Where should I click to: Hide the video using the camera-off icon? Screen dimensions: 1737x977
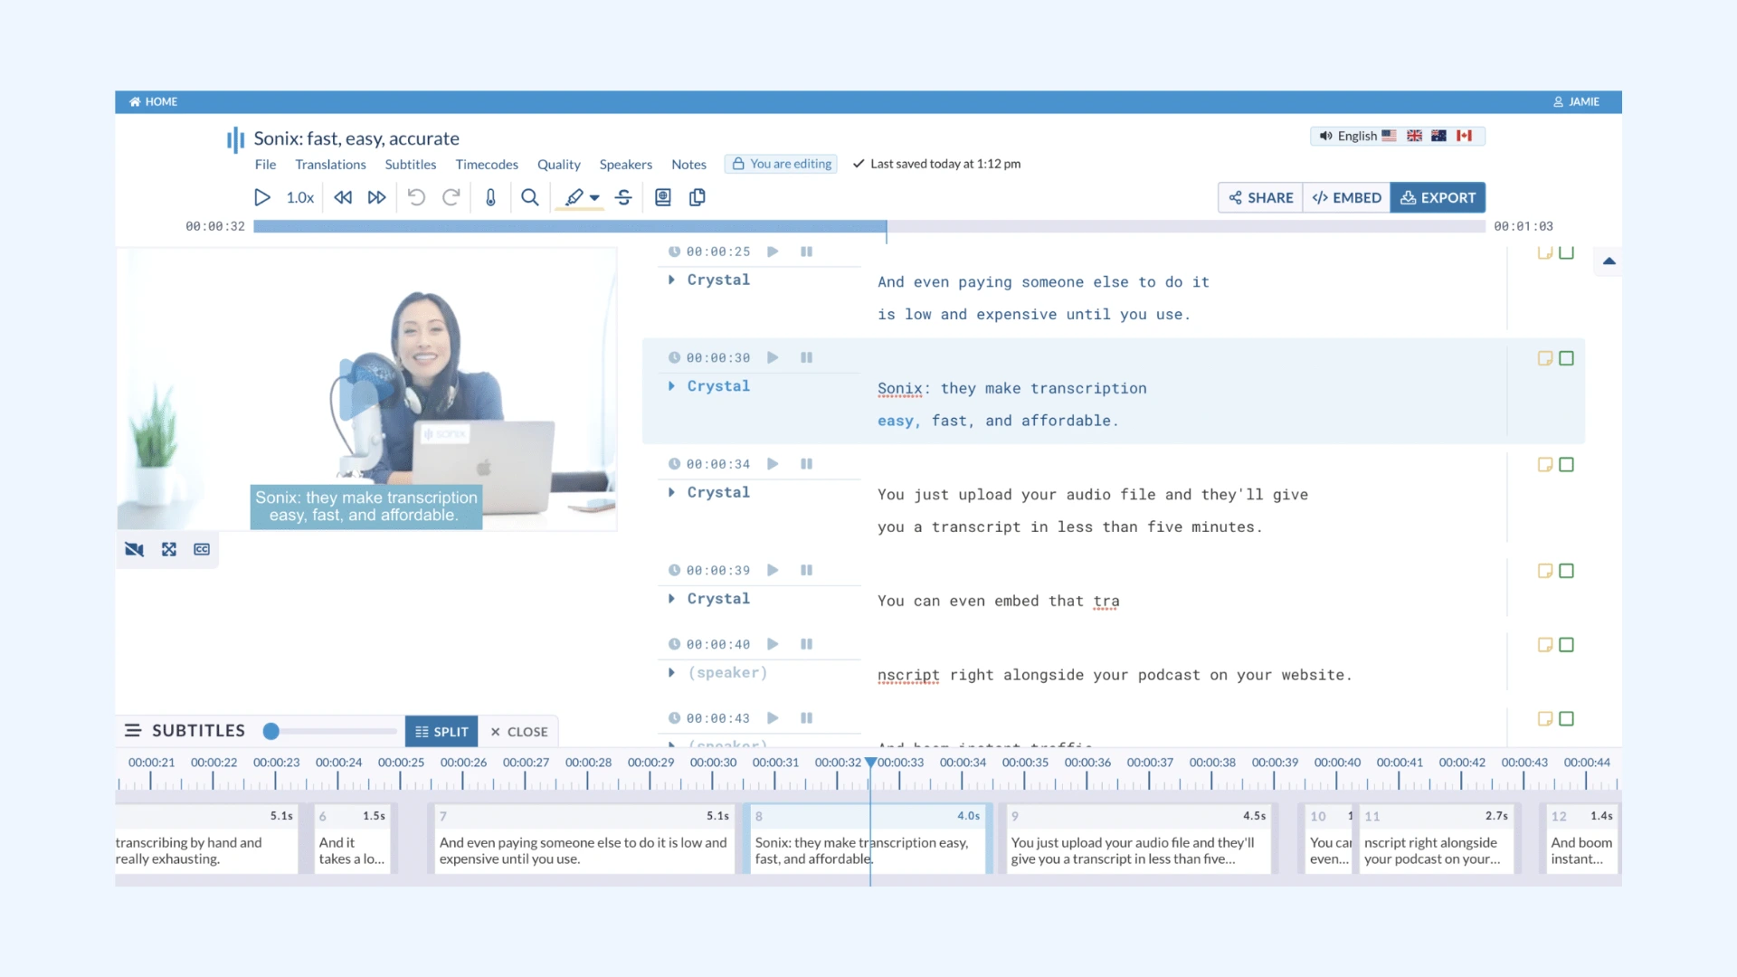coord(134,549)
